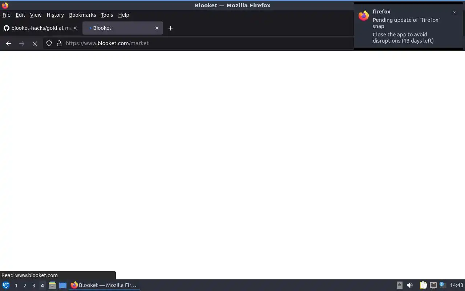Dismiss the firefox snap update notification
465x291 pixels.
454,12
